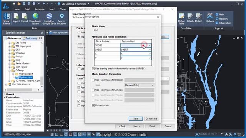The image size is (246, 138).
Task: Open Help in Support panel
Action: (220, 15)
